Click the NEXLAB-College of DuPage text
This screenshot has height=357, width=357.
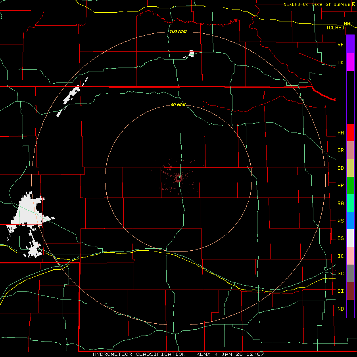click(317, 4)
